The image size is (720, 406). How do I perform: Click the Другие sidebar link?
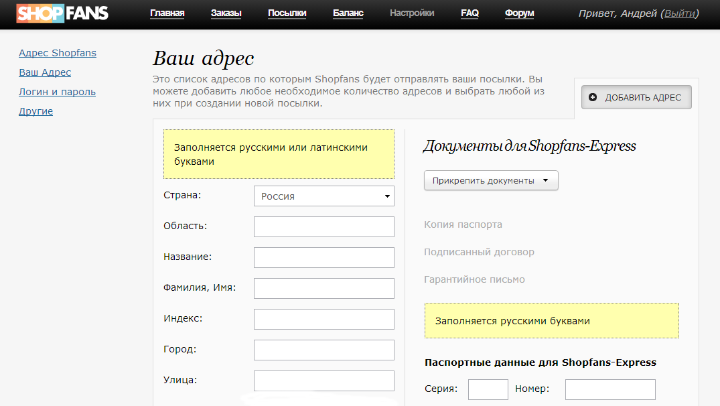[35, 111]
